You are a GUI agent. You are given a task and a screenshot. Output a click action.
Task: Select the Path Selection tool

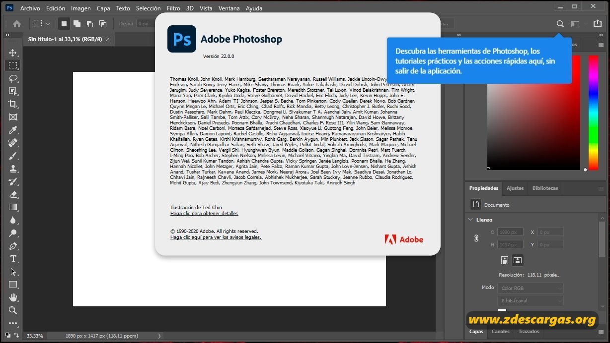tap(13, 272)
